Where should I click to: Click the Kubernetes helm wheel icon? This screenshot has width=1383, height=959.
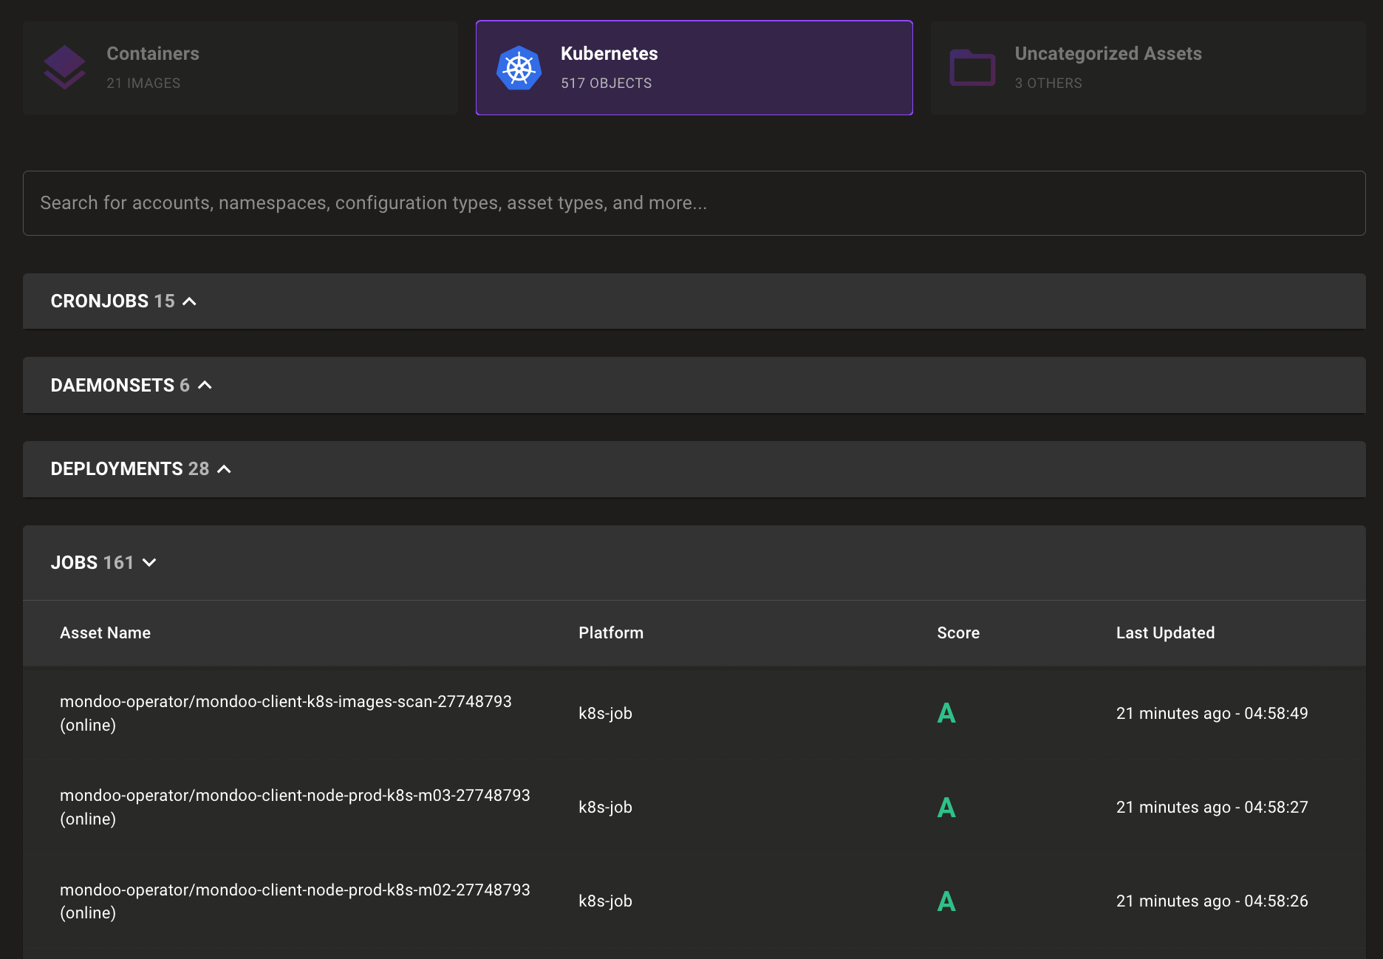[519, 68]
